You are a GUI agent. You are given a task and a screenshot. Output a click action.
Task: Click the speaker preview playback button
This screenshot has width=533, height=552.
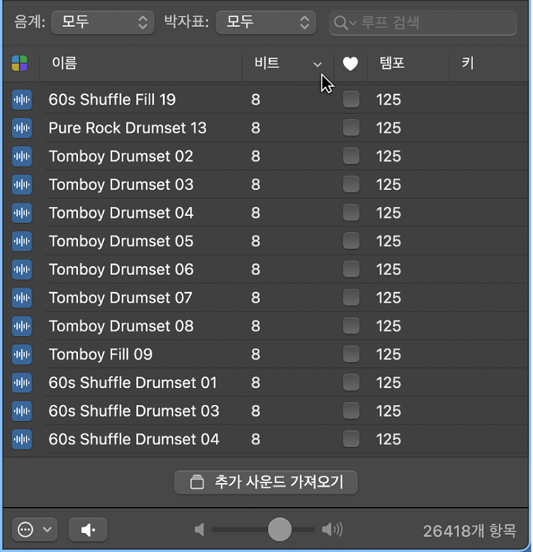(x=87, y=529)
